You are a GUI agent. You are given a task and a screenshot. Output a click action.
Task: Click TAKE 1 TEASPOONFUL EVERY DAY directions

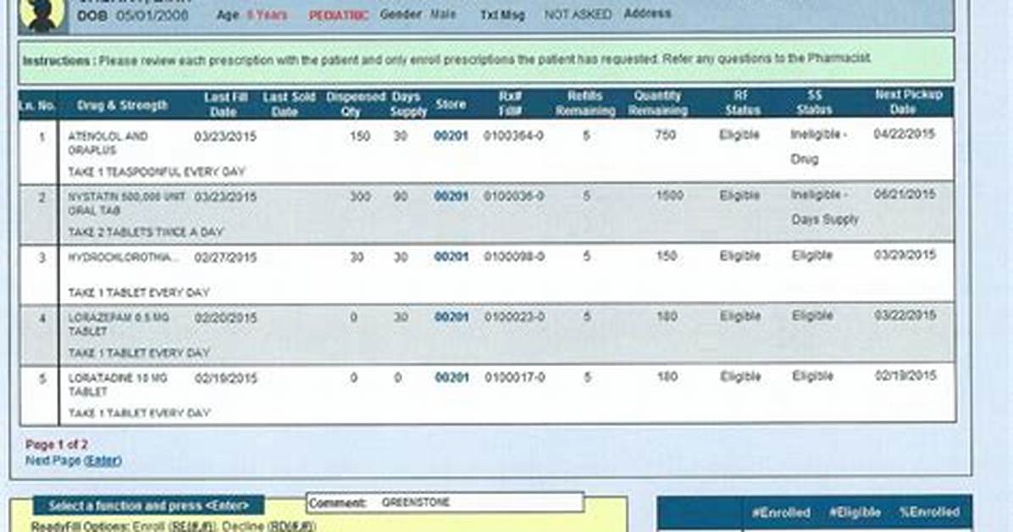[157, 172]
